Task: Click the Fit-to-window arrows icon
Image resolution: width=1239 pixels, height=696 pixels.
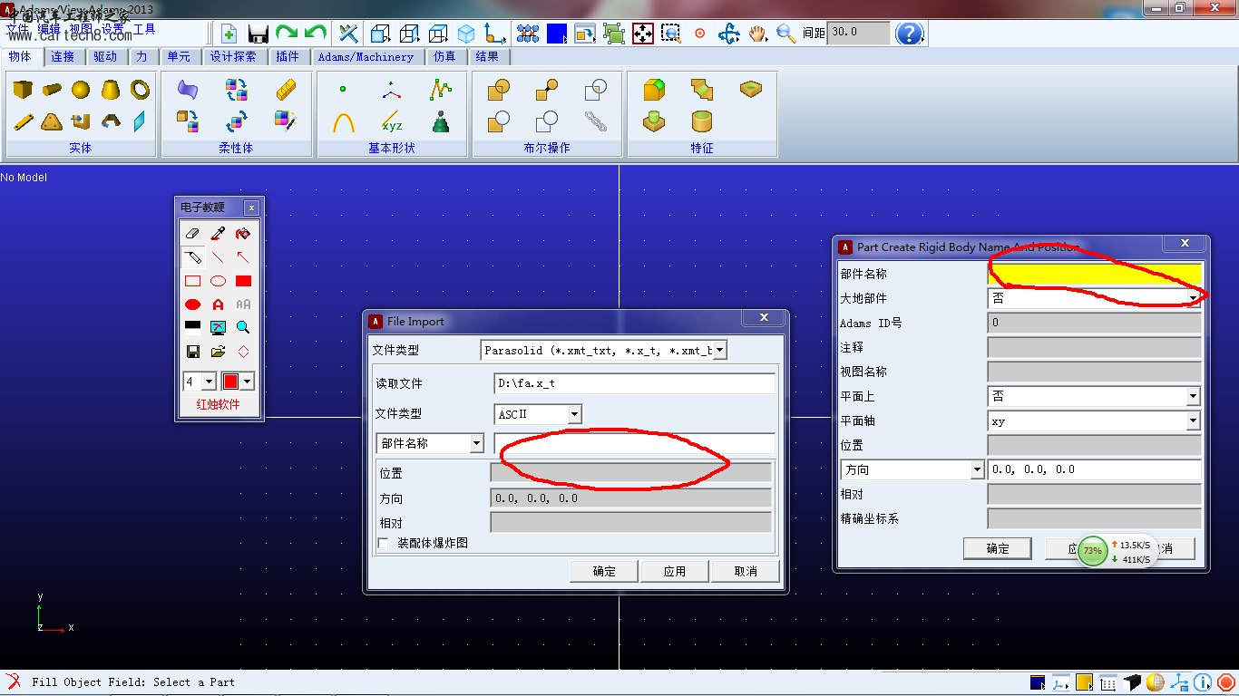Action: [x=643, y=34]
